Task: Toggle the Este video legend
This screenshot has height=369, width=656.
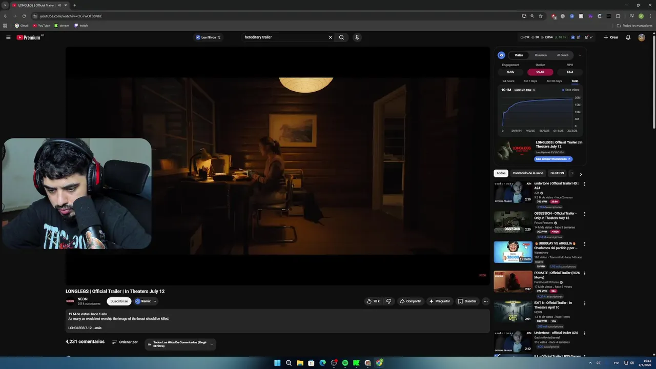Action: [571, 90]
